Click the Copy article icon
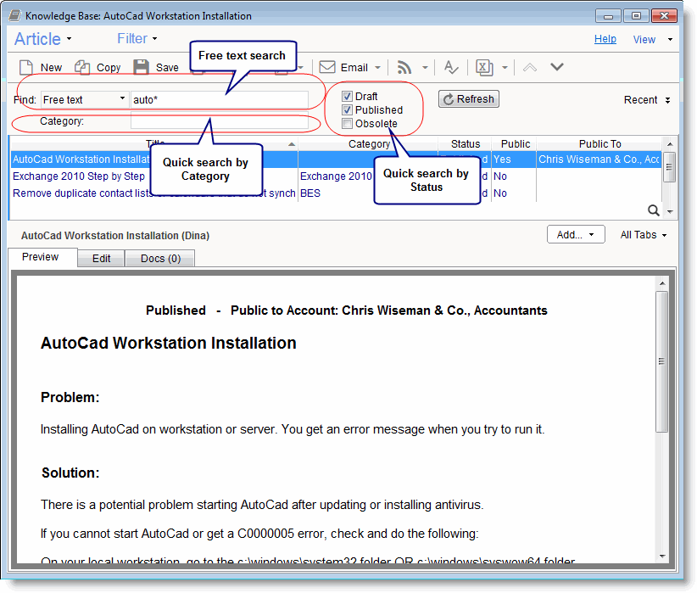Image resolution: width=697 pixels, height=593 pixels. tap(82, 67)
